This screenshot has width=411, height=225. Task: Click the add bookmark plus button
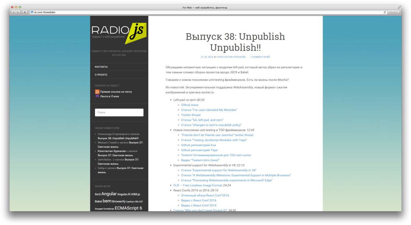(x=25, y=12)
